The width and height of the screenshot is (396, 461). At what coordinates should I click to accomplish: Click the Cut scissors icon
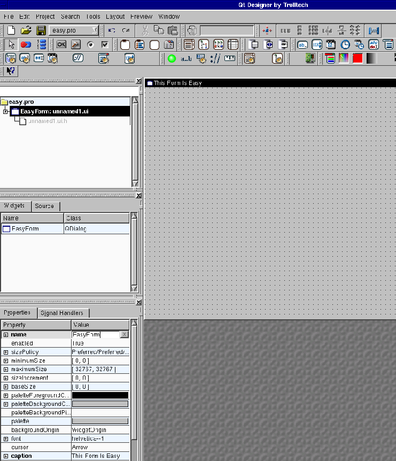tap(145, 30)
